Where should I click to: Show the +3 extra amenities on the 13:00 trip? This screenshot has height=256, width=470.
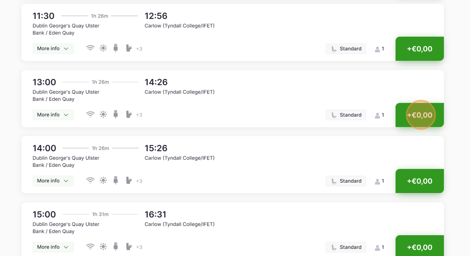pos(139,115)
